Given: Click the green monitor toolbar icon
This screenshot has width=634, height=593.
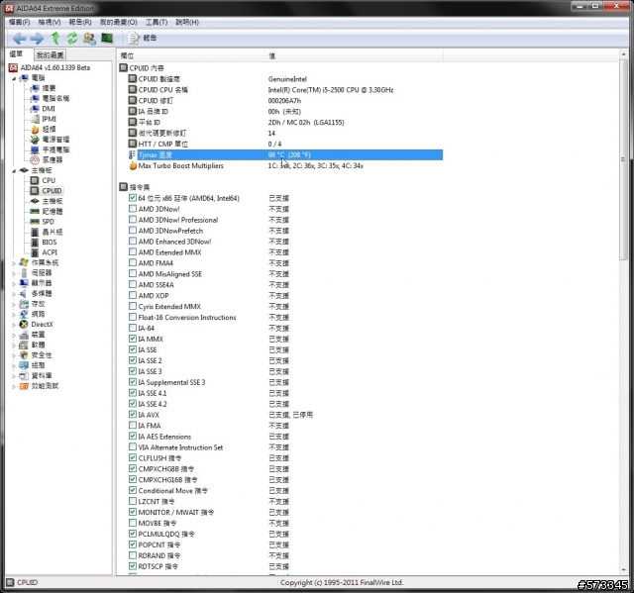Looking at the screenshot, I should [x=107, y=38].
